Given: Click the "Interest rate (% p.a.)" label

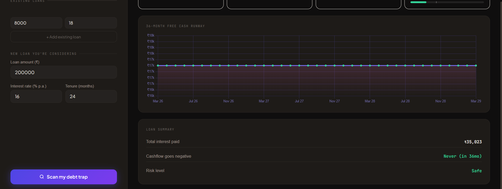Looking at the screenshot, I should point(28,86).
